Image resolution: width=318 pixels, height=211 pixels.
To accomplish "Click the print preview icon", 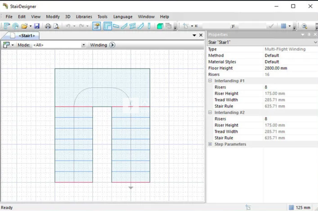I will pos(56,26).
